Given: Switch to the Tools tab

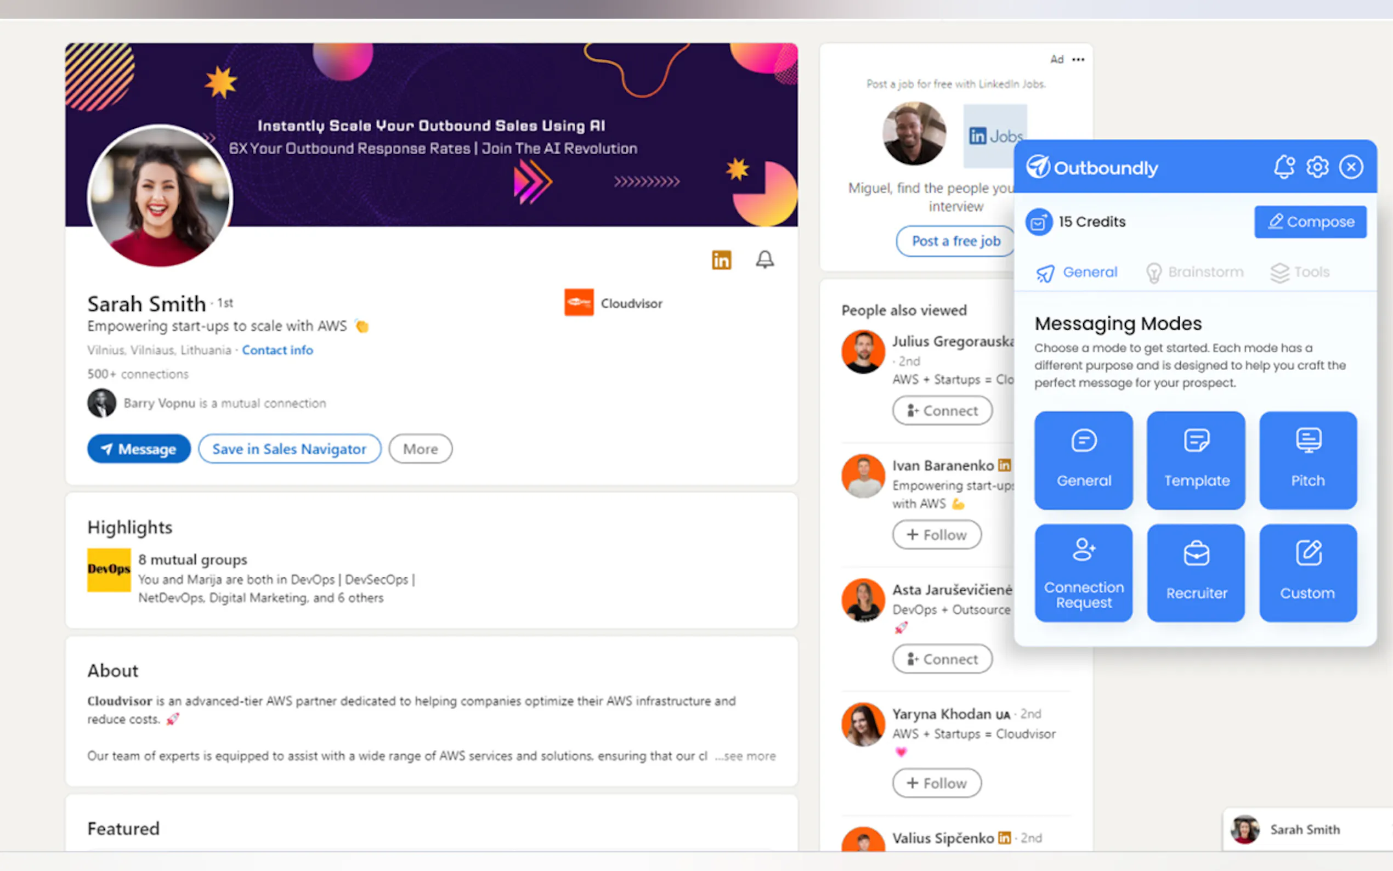Looking at the screenshot, I should 1300,272.
